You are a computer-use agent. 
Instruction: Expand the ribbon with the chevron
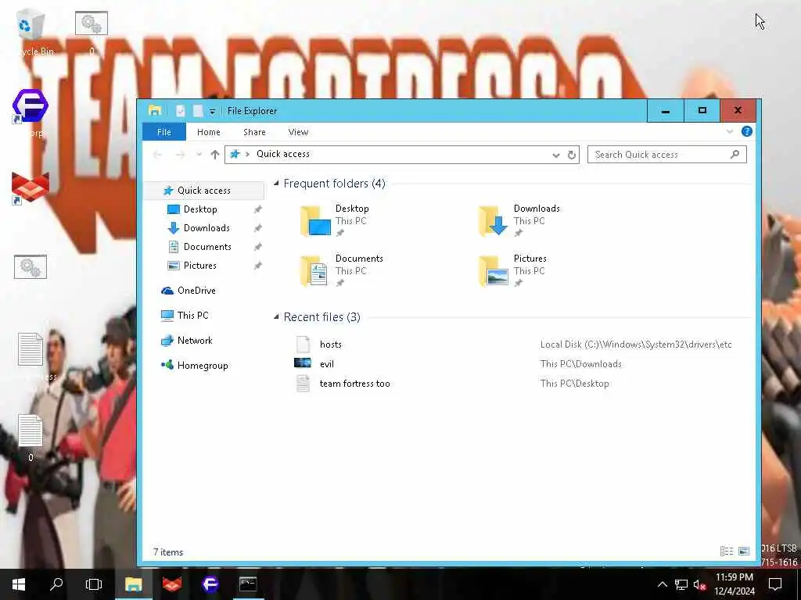click(730, 131)
